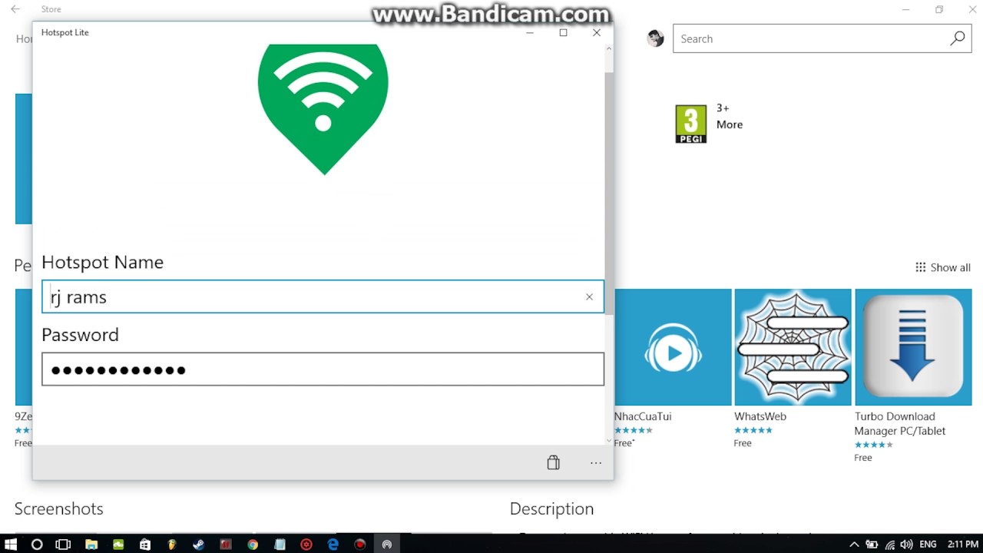This screenshot has height=553, width=983.
Task: Maximize the Hotspot Lite window
Action: coord(563,32)
